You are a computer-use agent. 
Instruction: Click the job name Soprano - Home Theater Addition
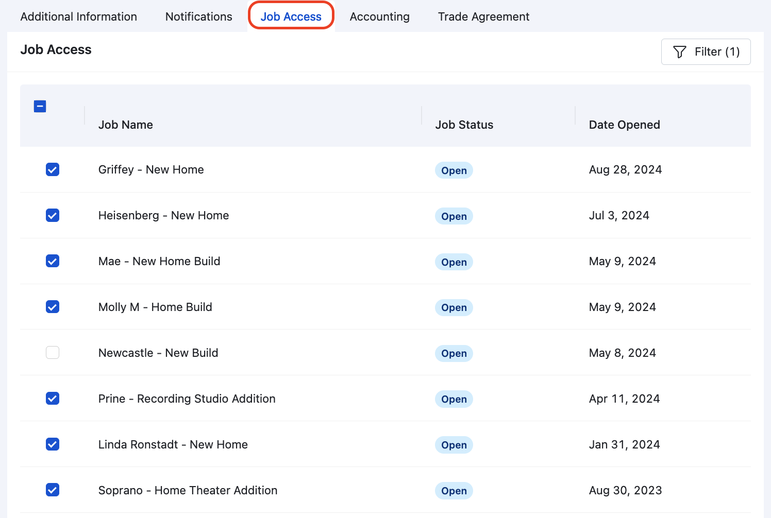[x=188, y=490]
